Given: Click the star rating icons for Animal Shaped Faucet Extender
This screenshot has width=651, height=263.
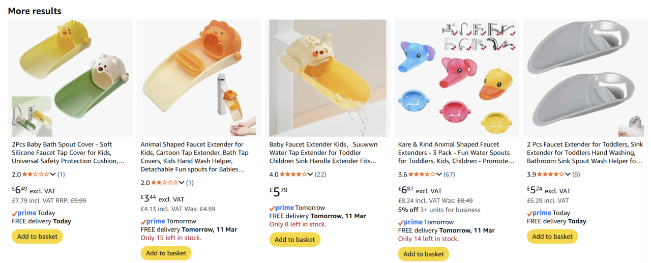Looking at the screenshot, I should pyautogui.click(x=164, y=183).
